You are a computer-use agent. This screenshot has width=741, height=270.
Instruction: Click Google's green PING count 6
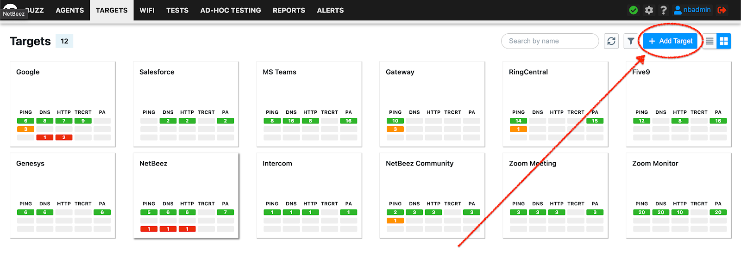pyautogui.click(x=26, y=121)
